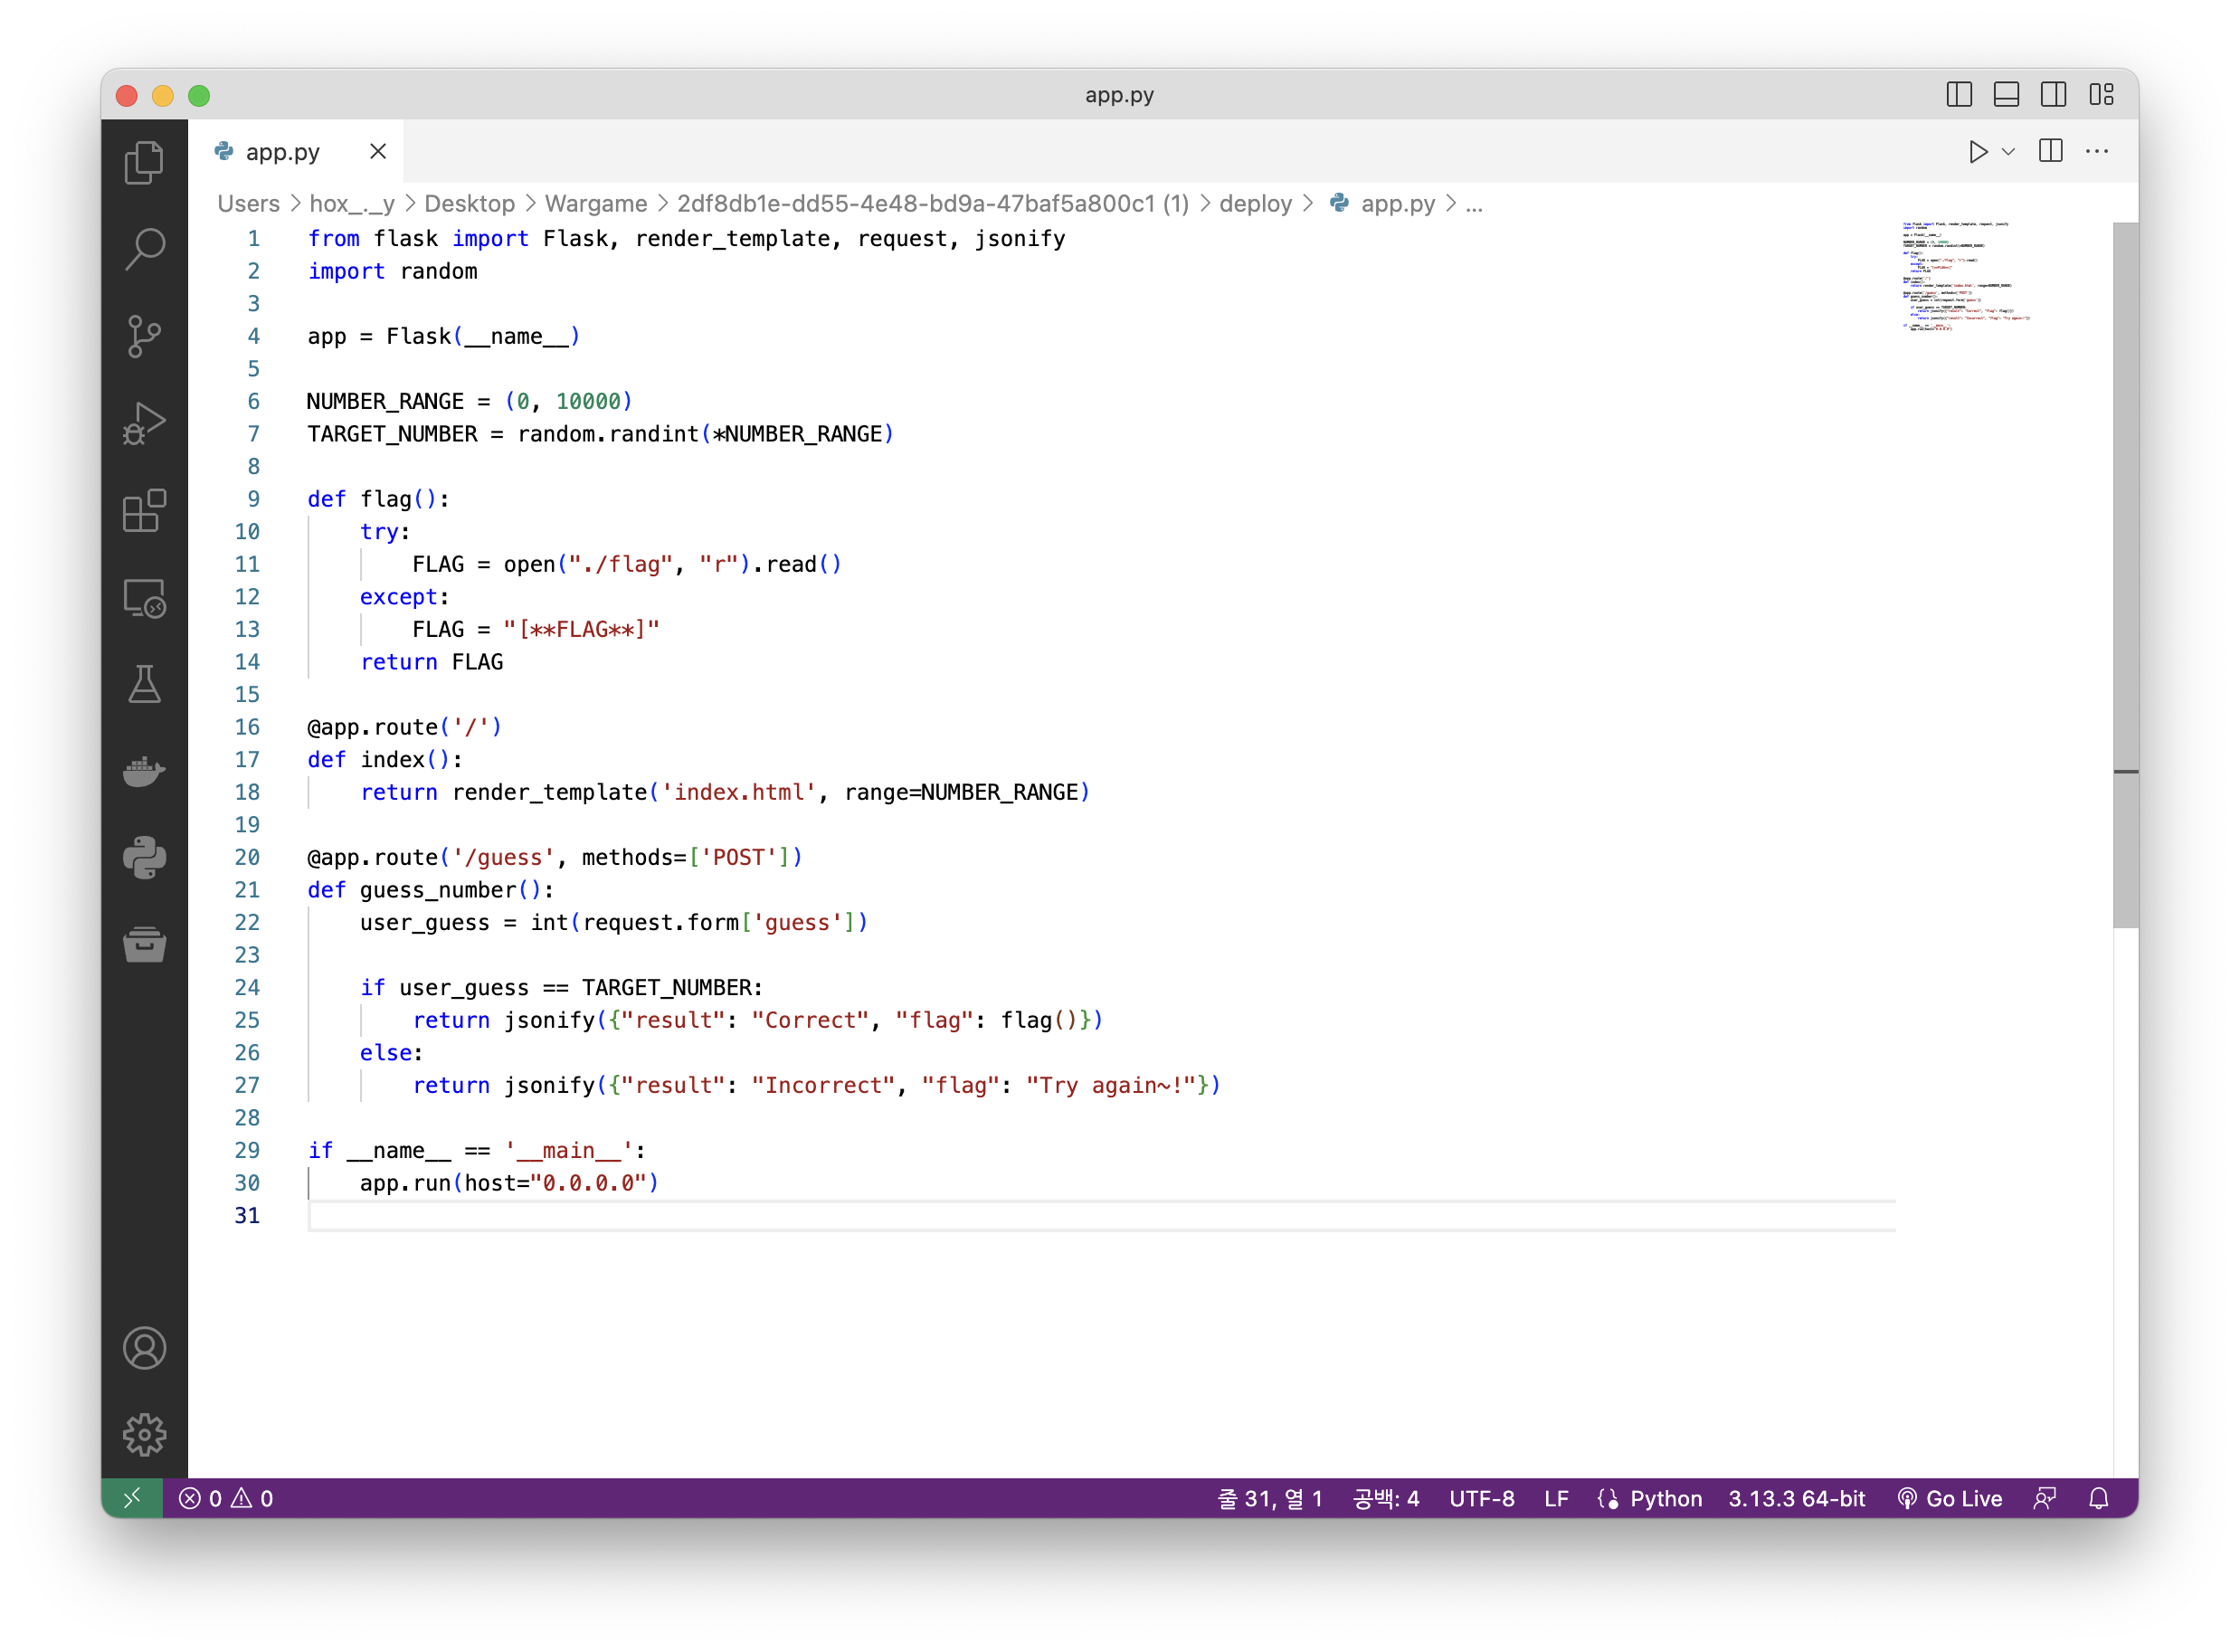
Task: Toggle bottom panel visibility
Action: click(x=2006, y=95)
